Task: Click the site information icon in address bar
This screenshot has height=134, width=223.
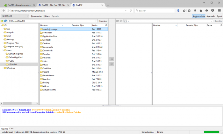Action: 8,10
